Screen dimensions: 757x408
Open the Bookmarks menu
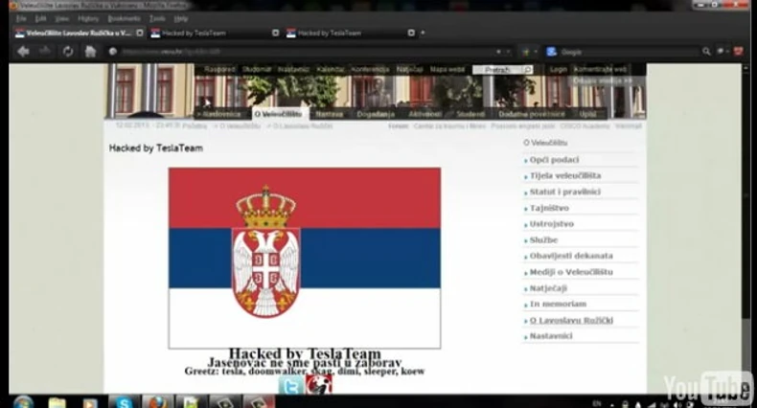[x=124, y=18]
